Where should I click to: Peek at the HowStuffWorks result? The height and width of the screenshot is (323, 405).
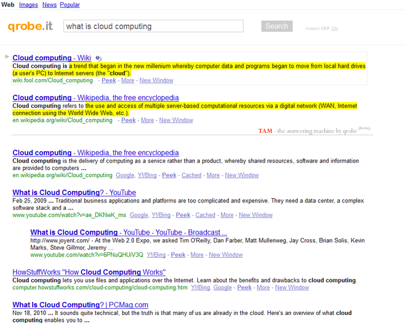(x=244, y=287)
